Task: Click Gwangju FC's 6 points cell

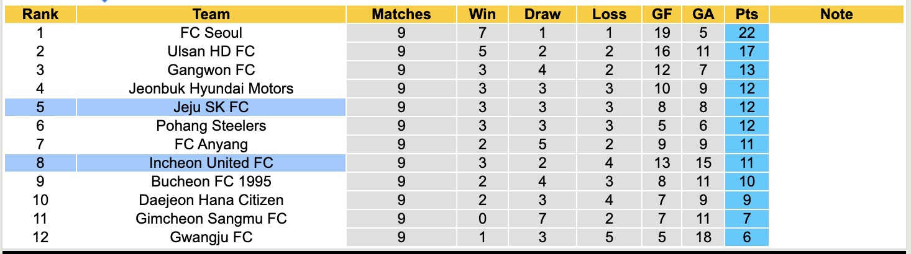Action: [x=746, y=237]
